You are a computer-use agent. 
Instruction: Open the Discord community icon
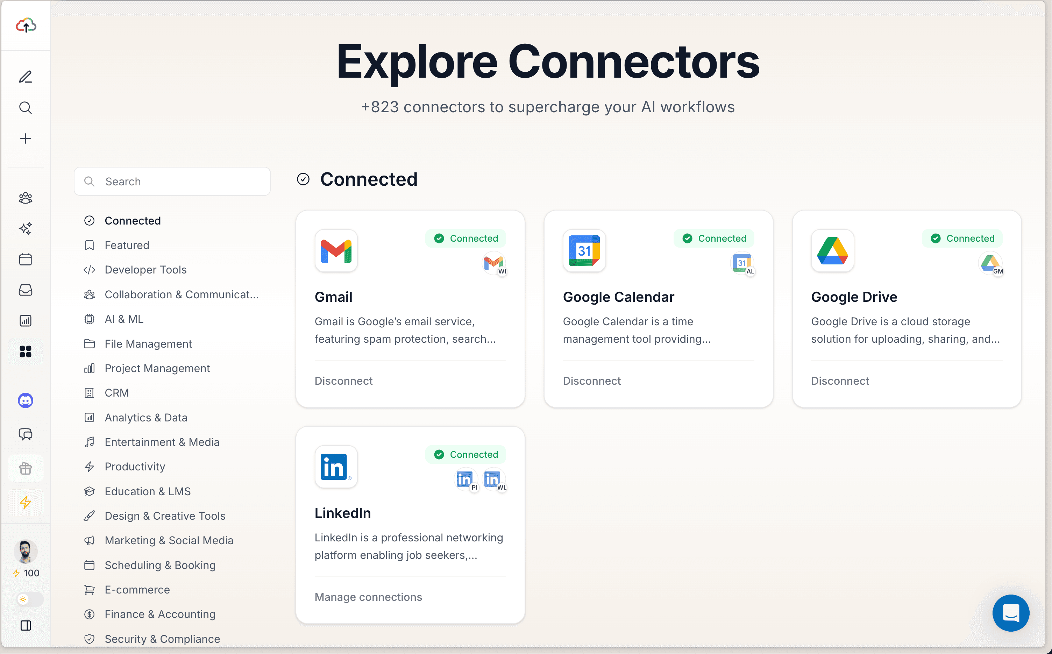(x=26, y=400)
